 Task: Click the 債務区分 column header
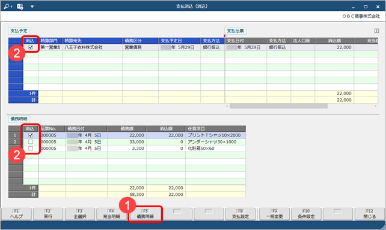tap(140, 41)
